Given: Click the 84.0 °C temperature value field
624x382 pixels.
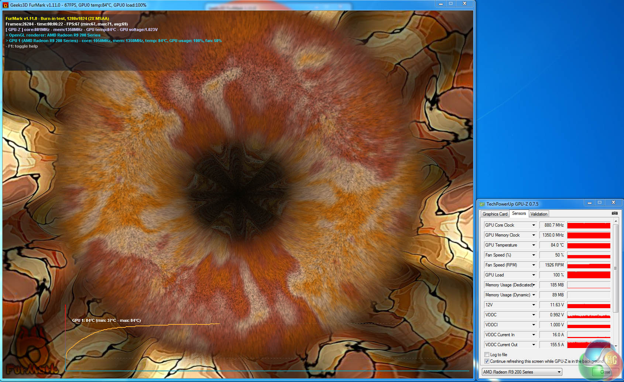Looking at the screenshot, I should tap(552, 245).
